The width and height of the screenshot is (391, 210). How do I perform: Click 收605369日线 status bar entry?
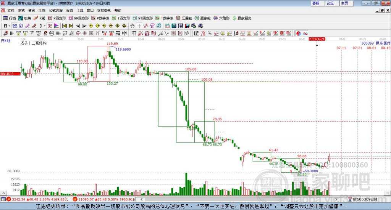tap(365, 199)
